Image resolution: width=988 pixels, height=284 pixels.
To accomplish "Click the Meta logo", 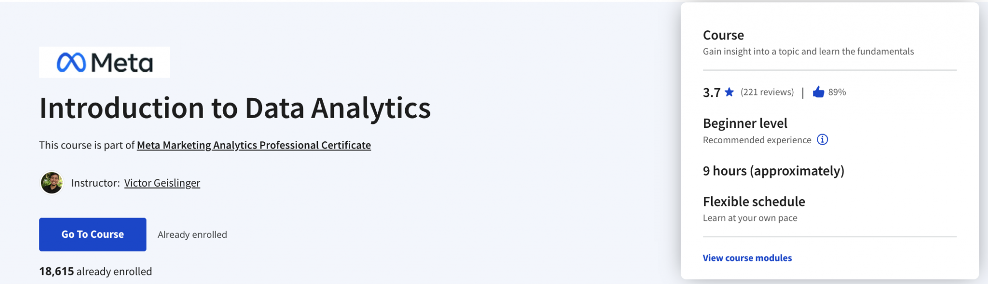I will click(104, 62).
